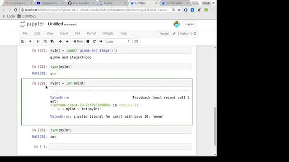Click the blue square extension icon

[192, 10]
